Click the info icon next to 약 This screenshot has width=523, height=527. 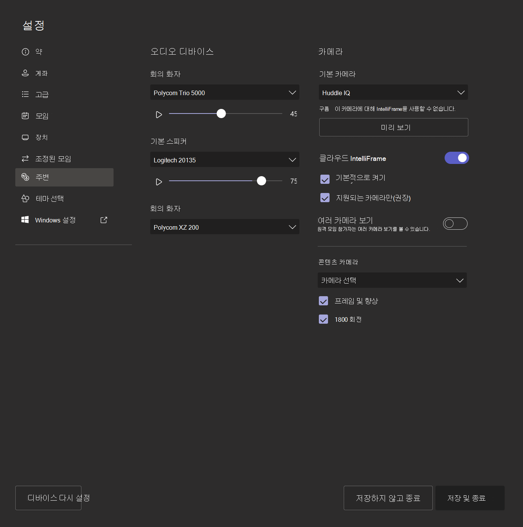click(x=25, y=52)
